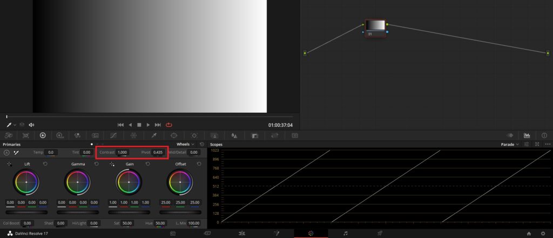Select the Qualifier eyedropper palette
The height and width of the screenshot is (238, 553).
click(x=154, y=135)
